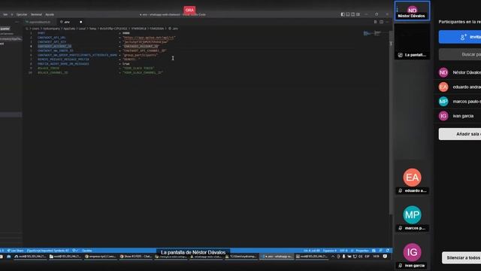Click the split editor icon beside editor tabs

click(381, 22)
